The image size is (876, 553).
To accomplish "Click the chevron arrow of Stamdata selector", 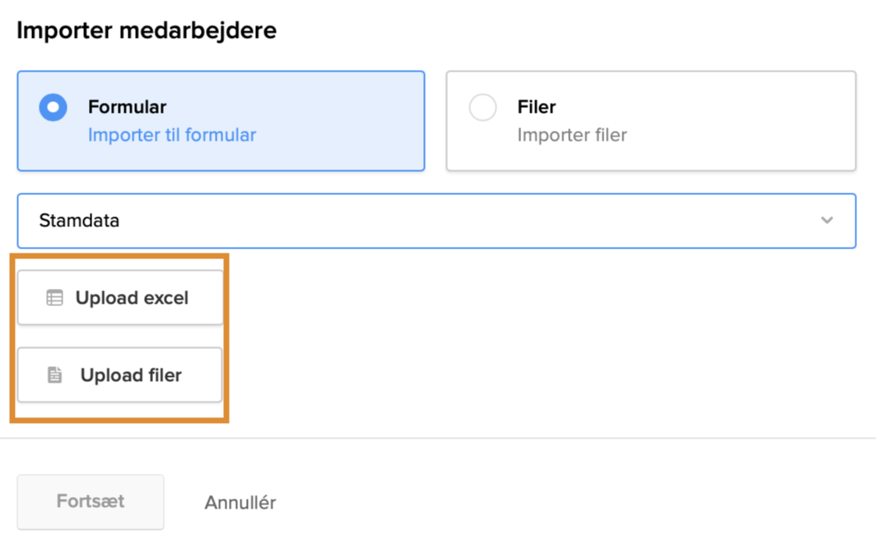I will point(827,221).
